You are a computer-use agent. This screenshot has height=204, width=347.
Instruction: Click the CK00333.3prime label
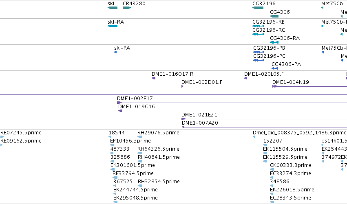[291, 165]
